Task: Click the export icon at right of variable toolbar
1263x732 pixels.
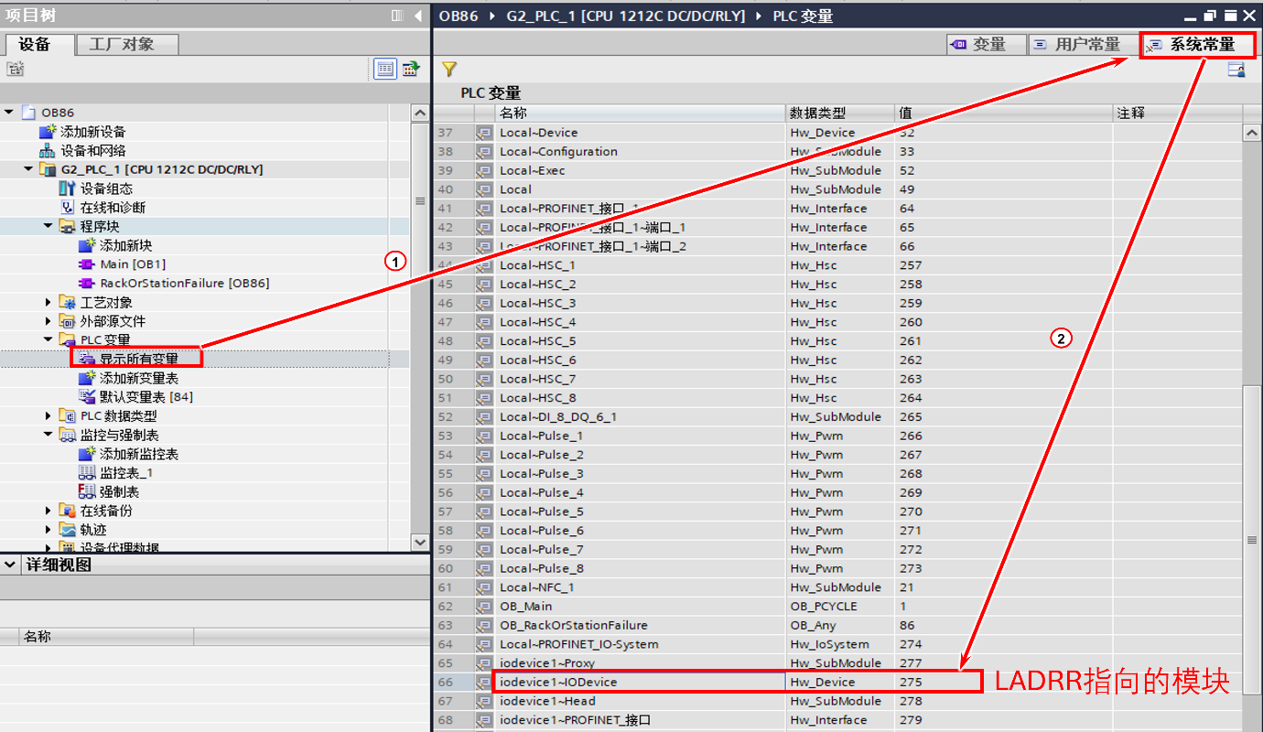Action: tap(1236, 70)
